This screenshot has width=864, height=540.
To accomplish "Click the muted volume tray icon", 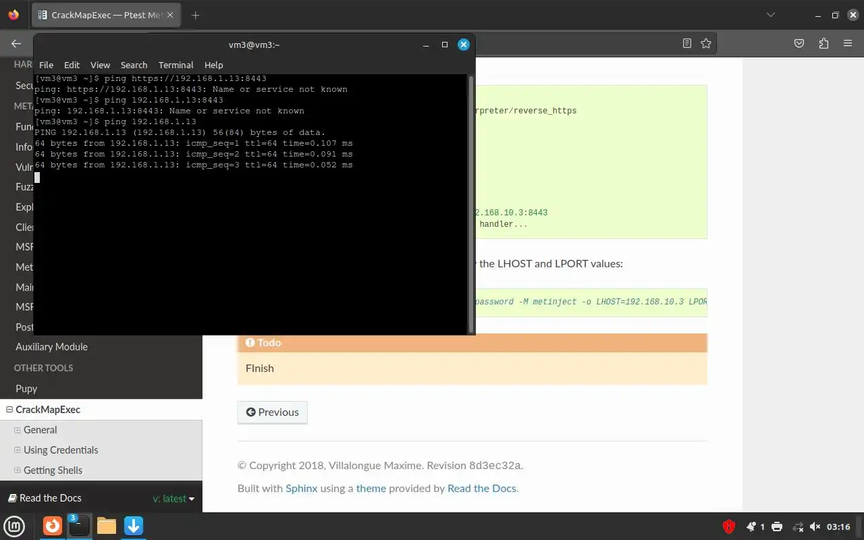I will (815, 526).
